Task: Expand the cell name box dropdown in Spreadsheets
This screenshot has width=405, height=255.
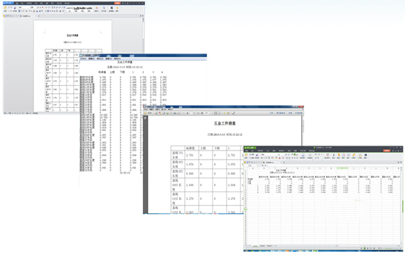Action: pyautogui.click(x=257, y=165)
